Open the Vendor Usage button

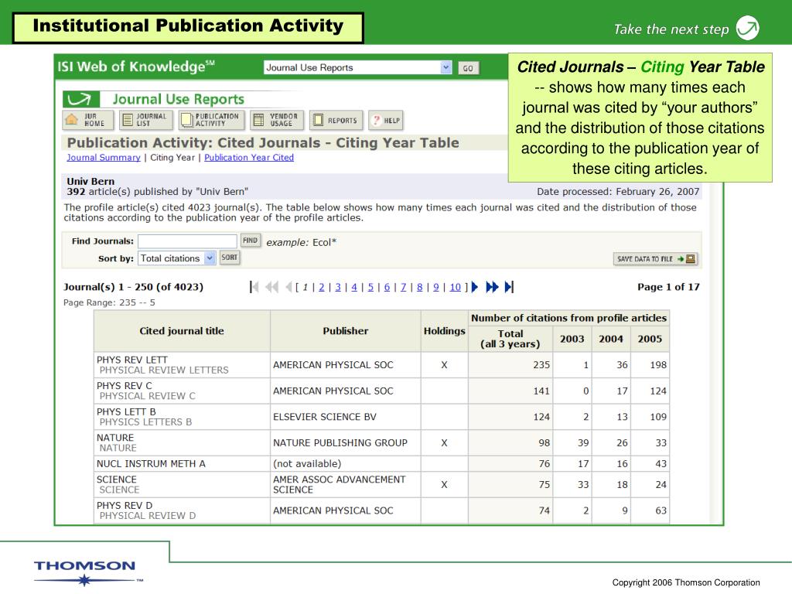click(277, 120)
